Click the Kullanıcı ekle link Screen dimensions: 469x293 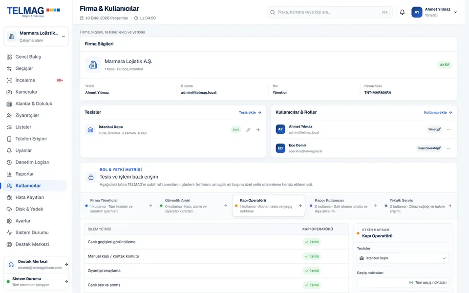pos(438,112)
